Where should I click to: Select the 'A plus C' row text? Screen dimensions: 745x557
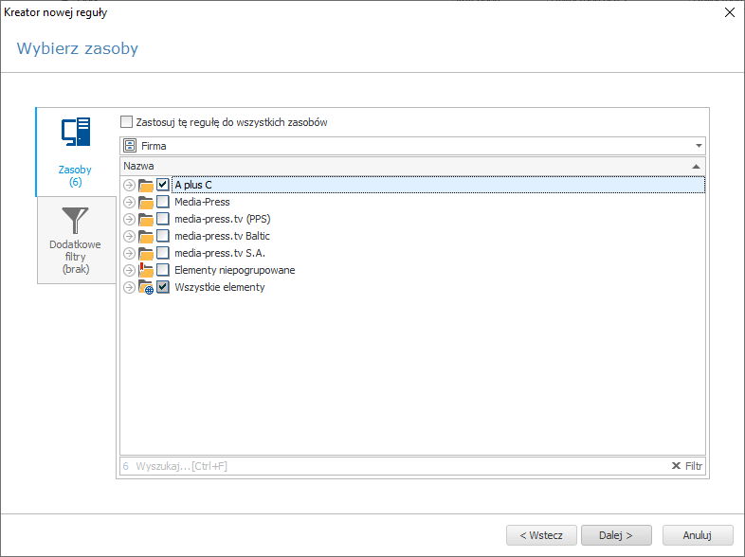(x=193, y=185)
